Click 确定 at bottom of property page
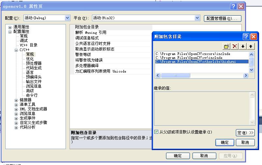The image size is (262, 165). click(x=178, y=156)
